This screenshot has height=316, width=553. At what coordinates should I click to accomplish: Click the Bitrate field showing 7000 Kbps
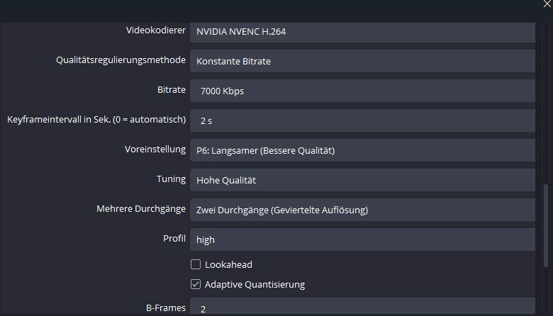[x=362, y=91]
